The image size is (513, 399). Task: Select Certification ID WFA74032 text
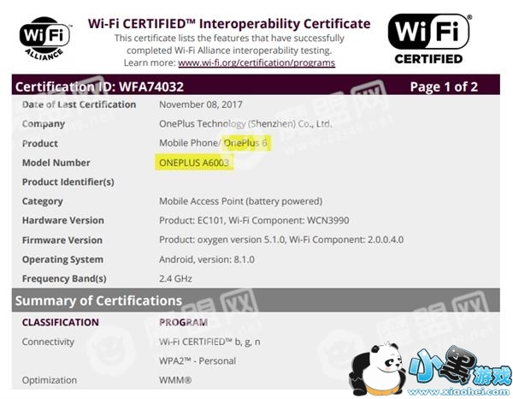(99, 86)
